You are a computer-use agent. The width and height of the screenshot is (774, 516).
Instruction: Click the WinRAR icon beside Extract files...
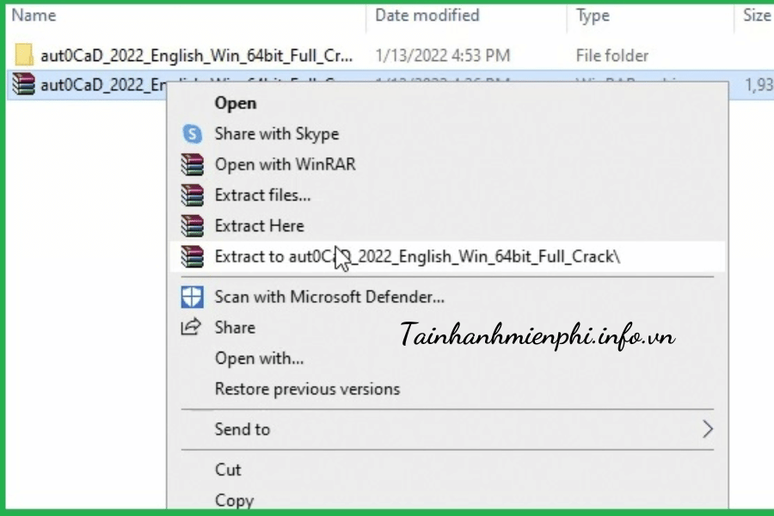click(x=192, y=195)
